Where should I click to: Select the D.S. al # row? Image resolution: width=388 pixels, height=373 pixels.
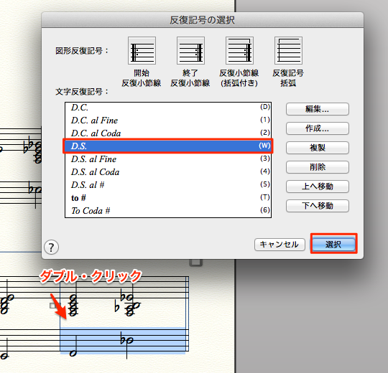[x=168, y=185]
